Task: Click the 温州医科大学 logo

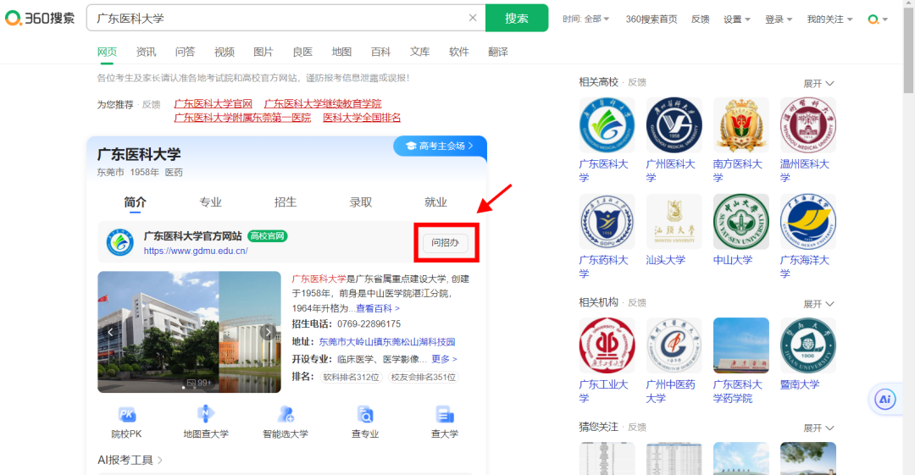Action: pos(808,124)
